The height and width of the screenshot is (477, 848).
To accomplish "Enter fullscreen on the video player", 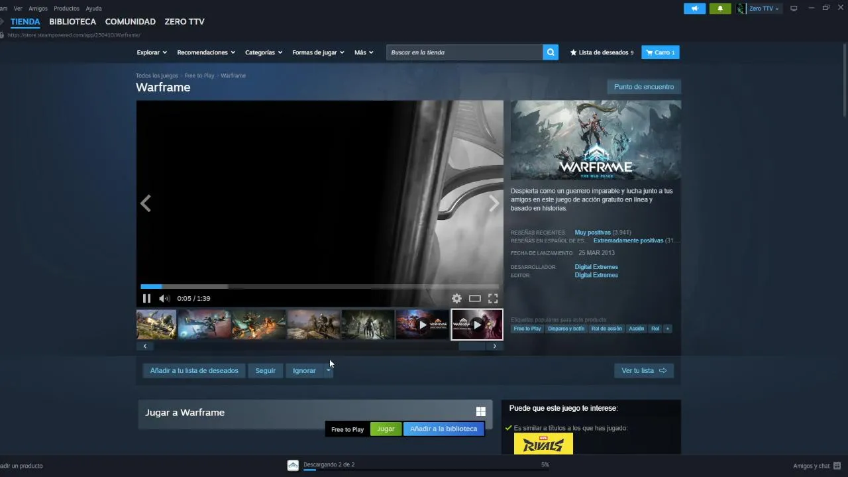I will [x=493, y=298].
